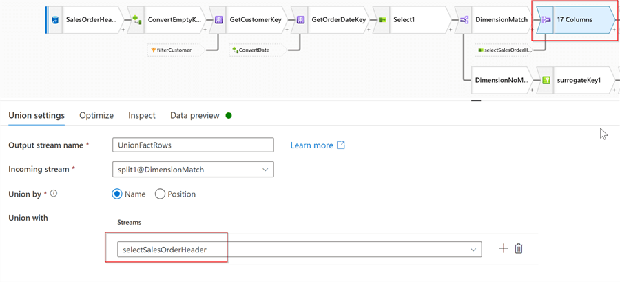This screenshot has width=620, height=282.
Task: Select the 17 Columns union node
Action: 575,19
